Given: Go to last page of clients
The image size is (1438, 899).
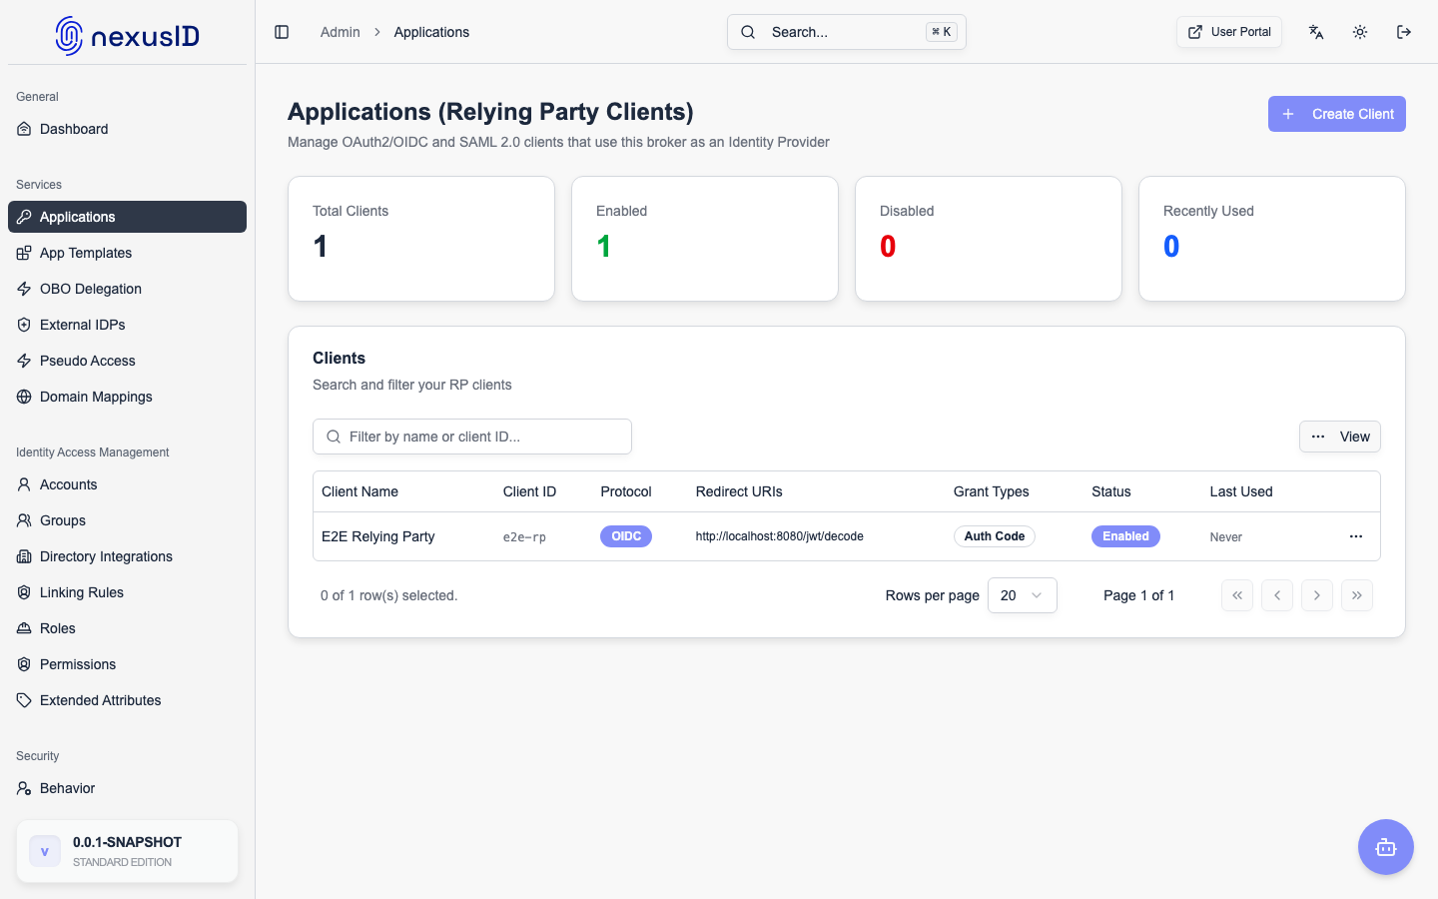Looking at the screenshot, I should [x=1357, y=595].
